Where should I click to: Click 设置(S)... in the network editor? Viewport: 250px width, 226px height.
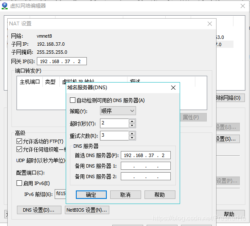tap(228, 139)
